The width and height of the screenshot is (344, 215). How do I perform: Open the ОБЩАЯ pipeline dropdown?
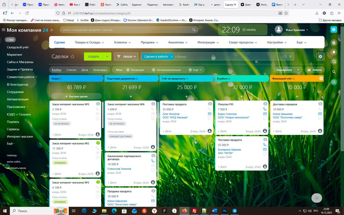[x=126, y=56]
